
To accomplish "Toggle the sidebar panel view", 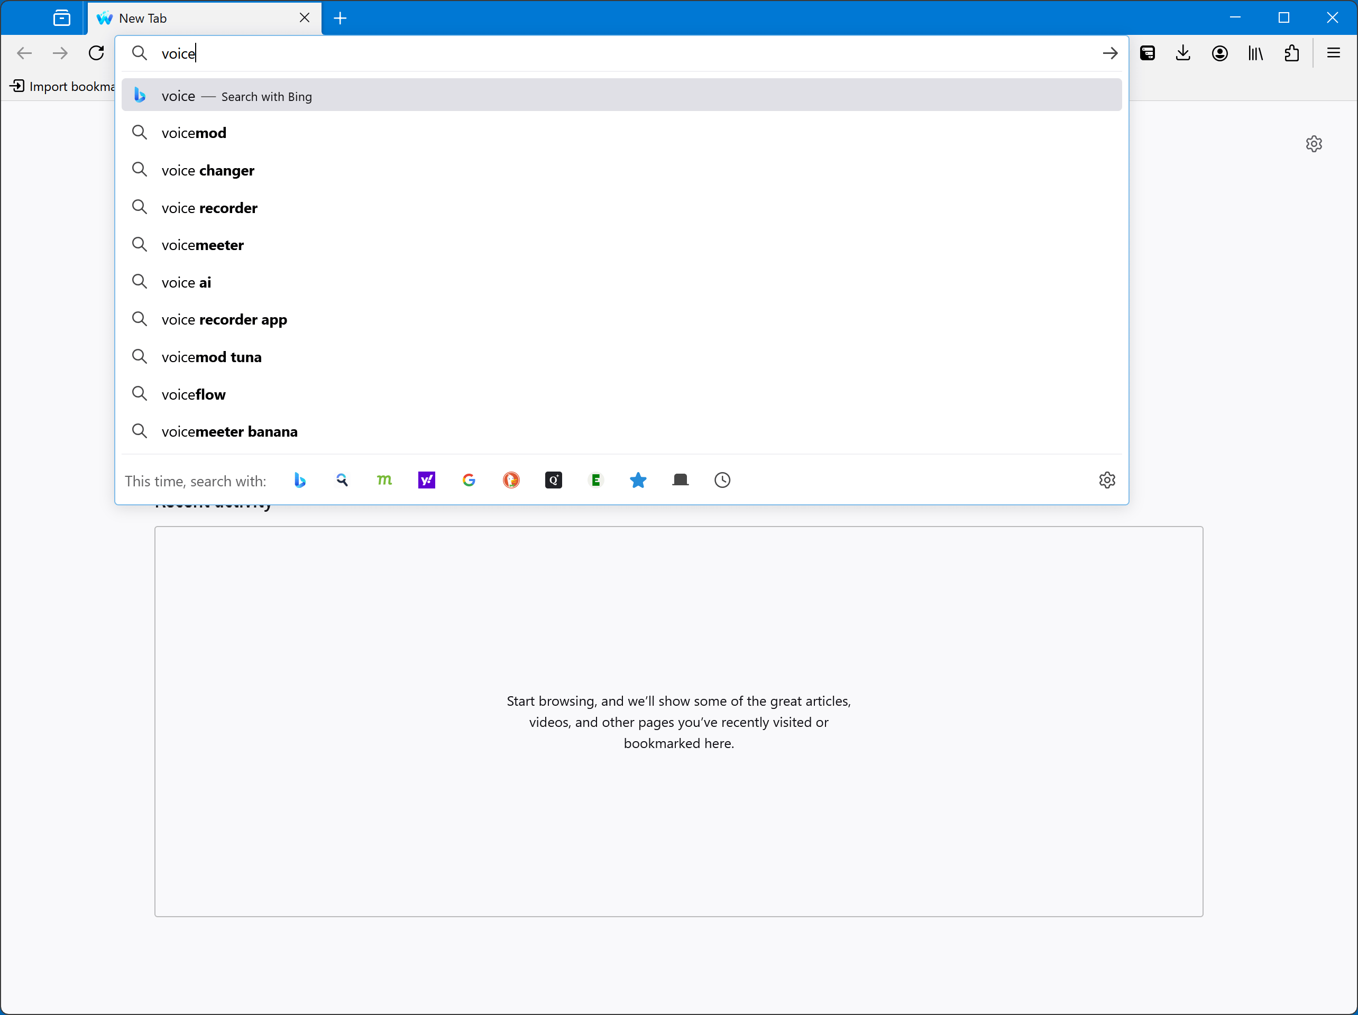I will (x=61, y=18).
